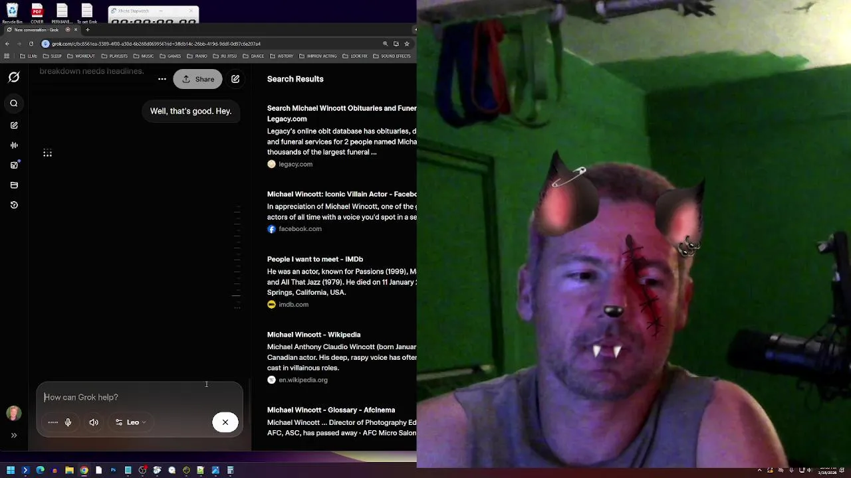Open voice mode waveform icon in sidebar
Image resolution: width=851 pixels, height=478 pixels.
pos(14,145)
